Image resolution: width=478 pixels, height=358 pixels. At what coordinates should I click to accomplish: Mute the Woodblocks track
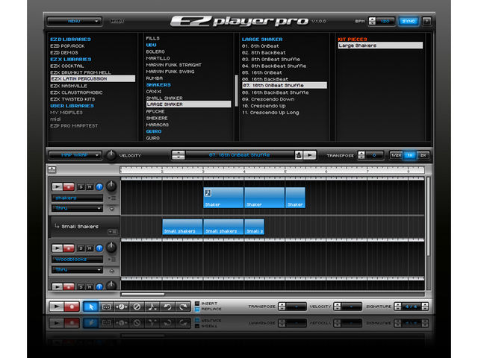(90, 248)
